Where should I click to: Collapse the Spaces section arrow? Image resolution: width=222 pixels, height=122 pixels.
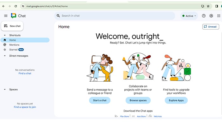(5, 89)
